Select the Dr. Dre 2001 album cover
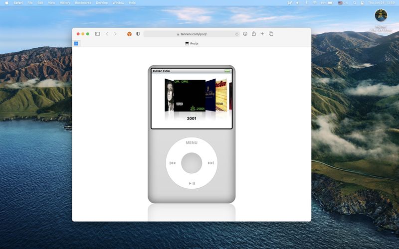The width and height of the screenshot is (399, 249). tap(190, 96)
